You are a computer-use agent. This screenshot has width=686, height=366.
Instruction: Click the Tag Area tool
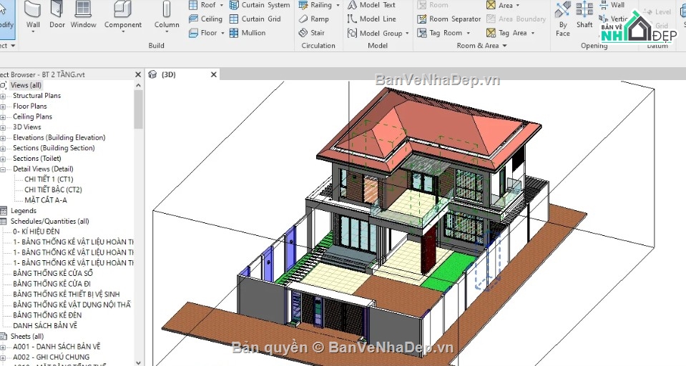(506, 33)
